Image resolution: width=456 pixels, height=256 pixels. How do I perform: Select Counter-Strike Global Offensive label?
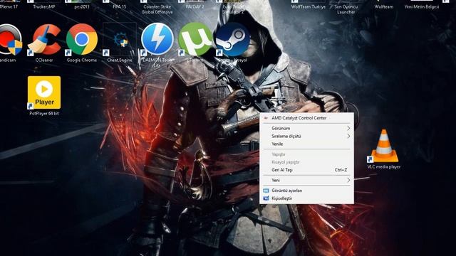(x=157, y=9)
